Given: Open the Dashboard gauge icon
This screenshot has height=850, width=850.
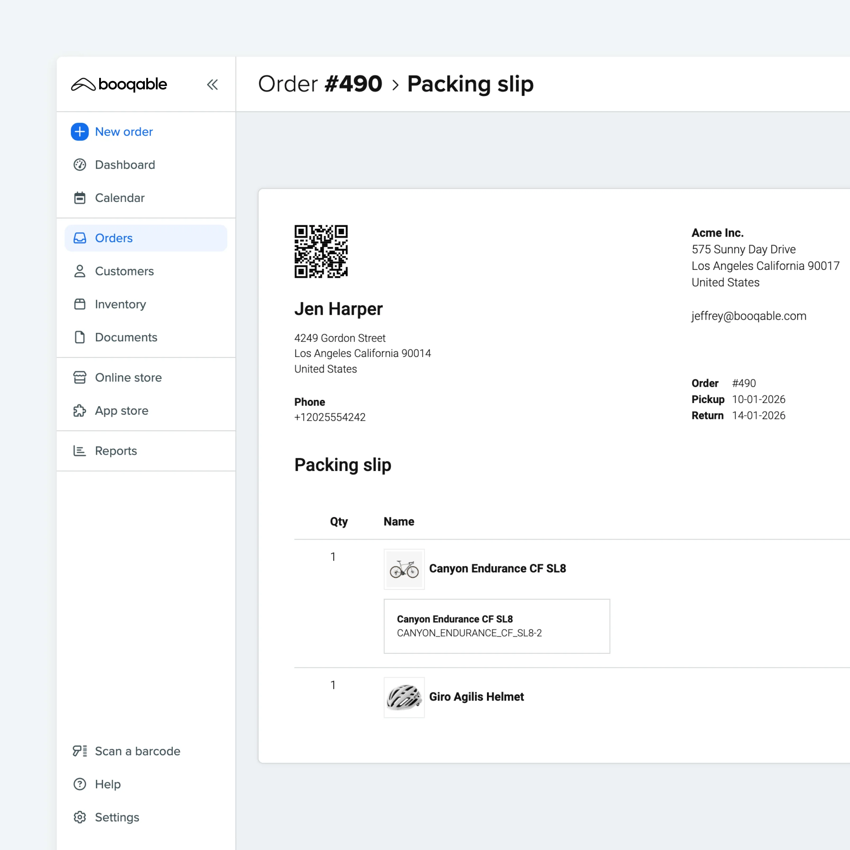Looking at the screenshot, I should coord(80,165).
